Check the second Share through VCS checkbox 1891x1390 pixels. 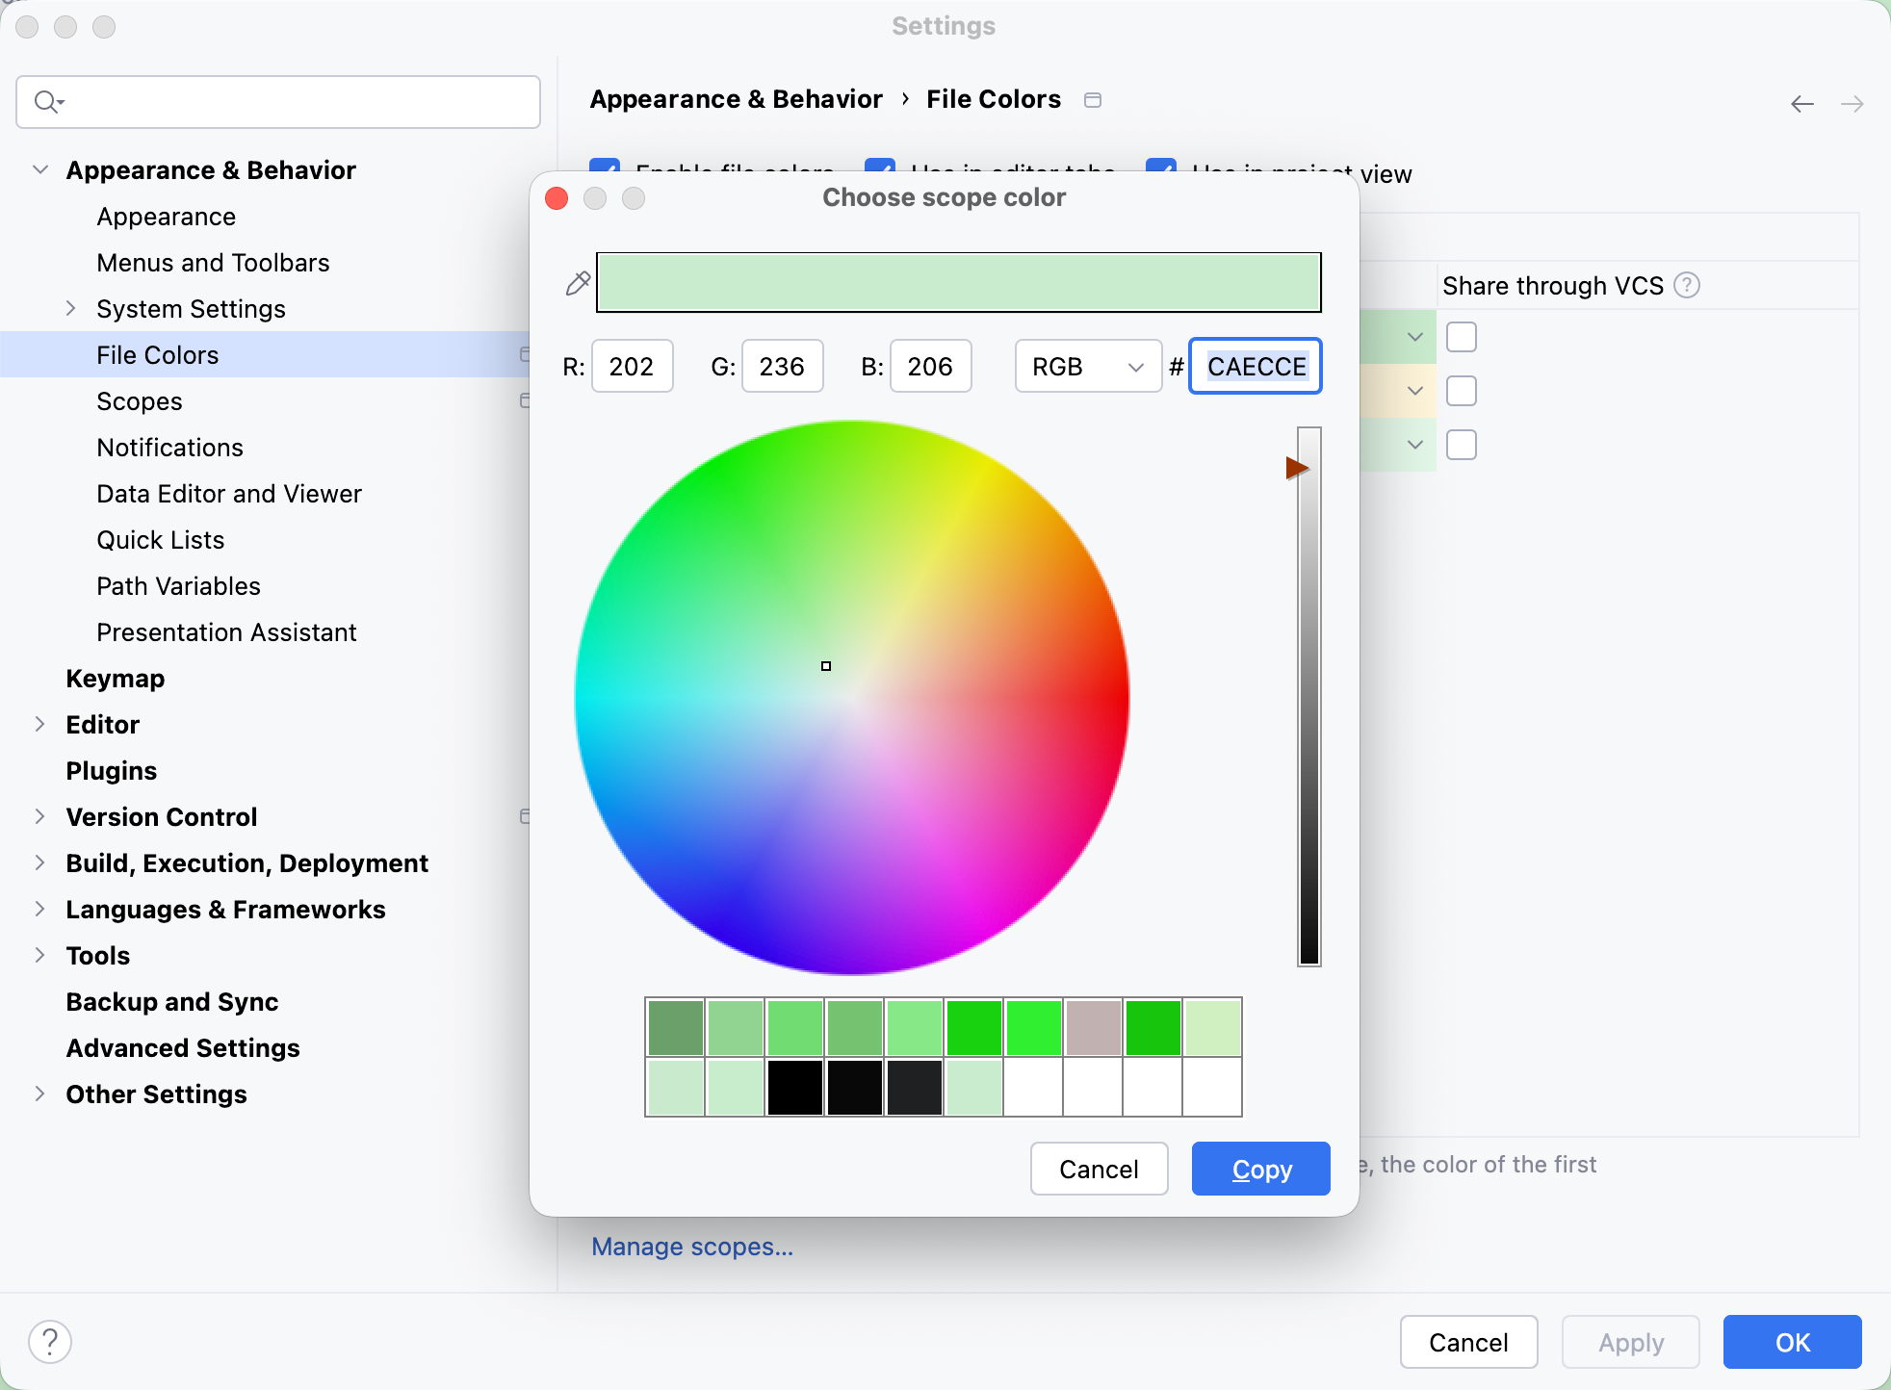pyautogui.click(x=1461, y=391)
